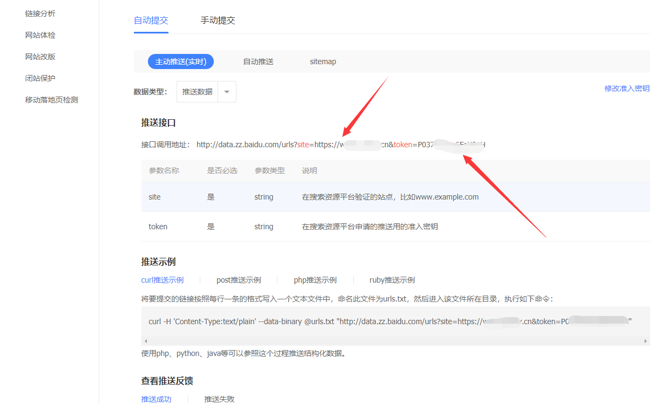Image resolution: width=663 pixels, height=404 pixels.
Task: Go to 闭站保护 in the sidebar
Action: pos(40,78)
